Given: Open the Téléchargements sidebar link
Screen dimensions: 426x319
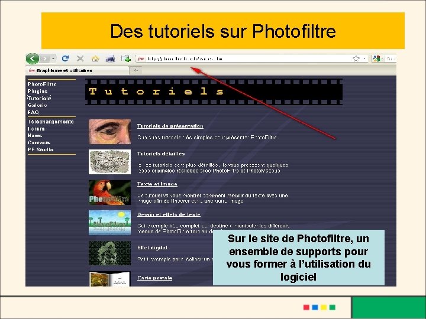Looking at the screenshot, I should coord(50,122).
